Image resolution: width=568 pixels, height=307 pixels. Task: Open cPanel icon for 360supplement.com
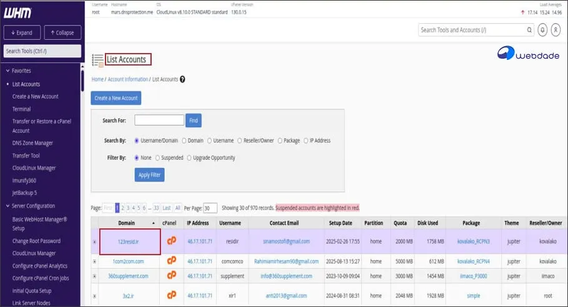[172, 276]
